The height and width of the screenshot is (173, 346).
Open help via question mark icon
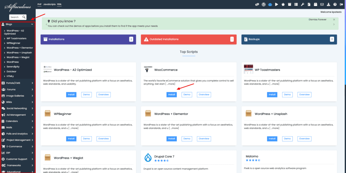tap(335, 4)
